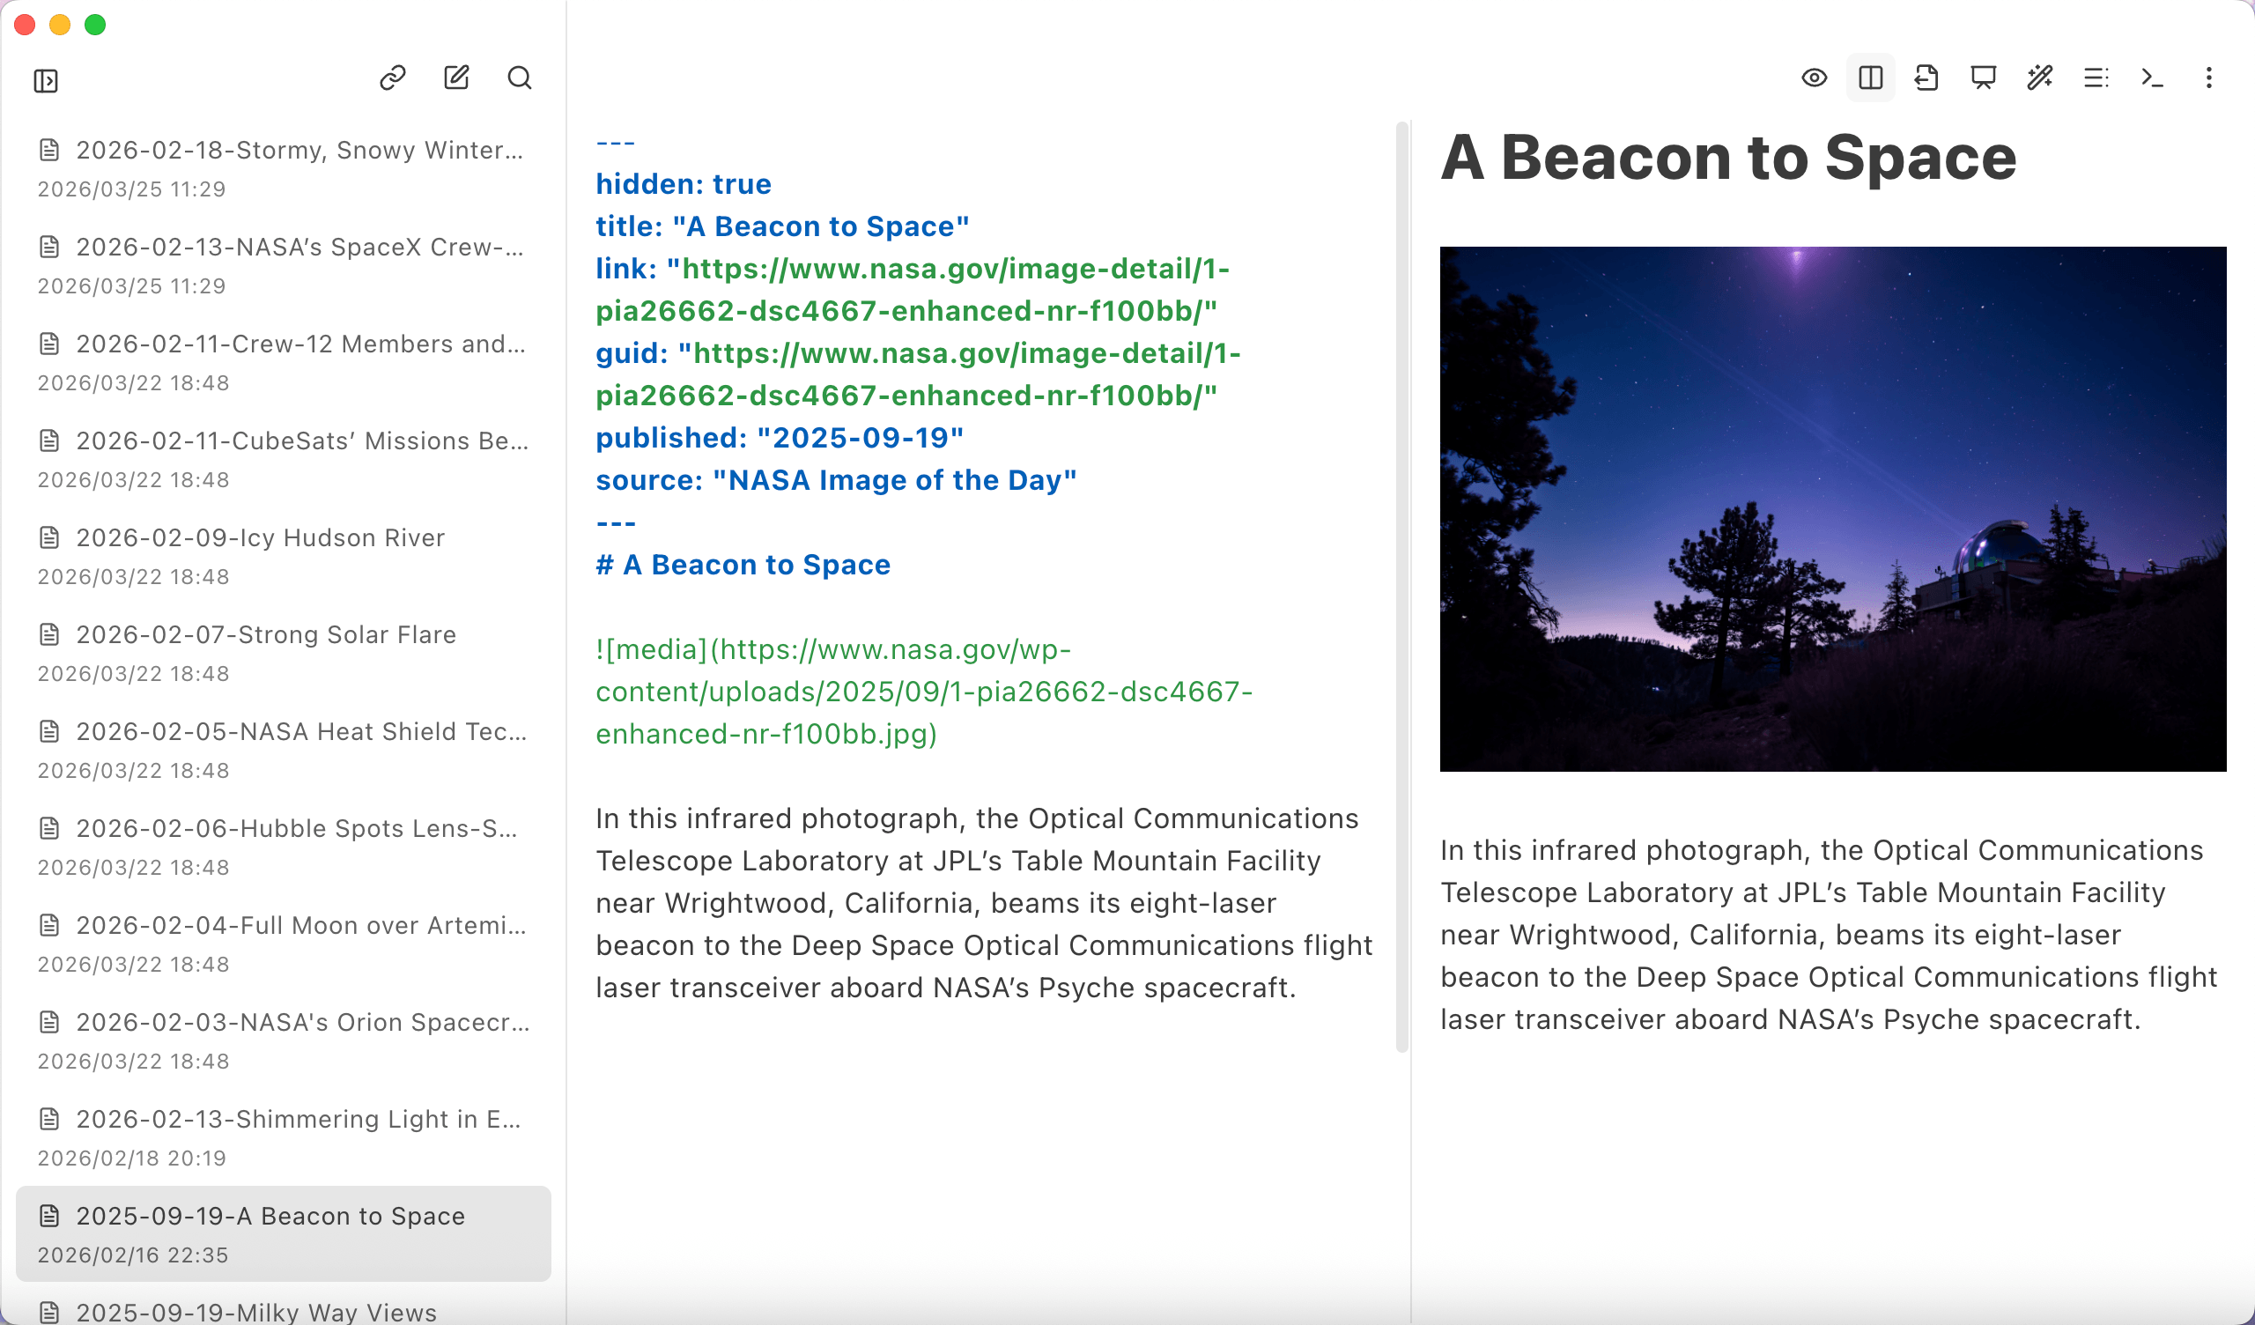Click the link icon in sidebar header

point(393,78)
